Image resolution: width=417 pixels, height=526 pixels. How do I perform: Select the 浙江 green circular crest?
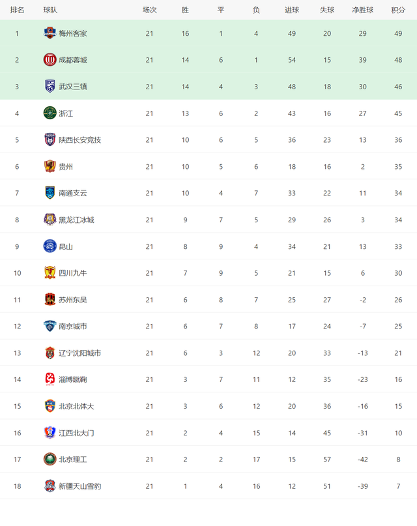coord(50,113)
